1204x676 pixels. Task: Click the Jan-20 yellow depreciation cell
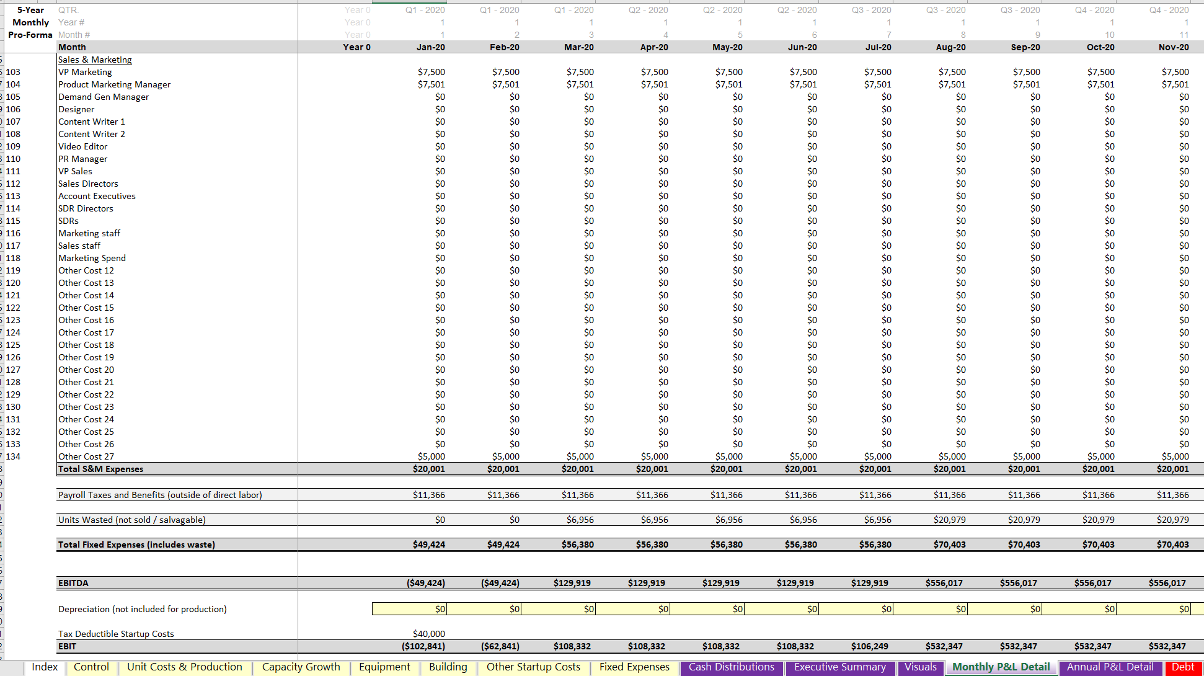point(409,609)
